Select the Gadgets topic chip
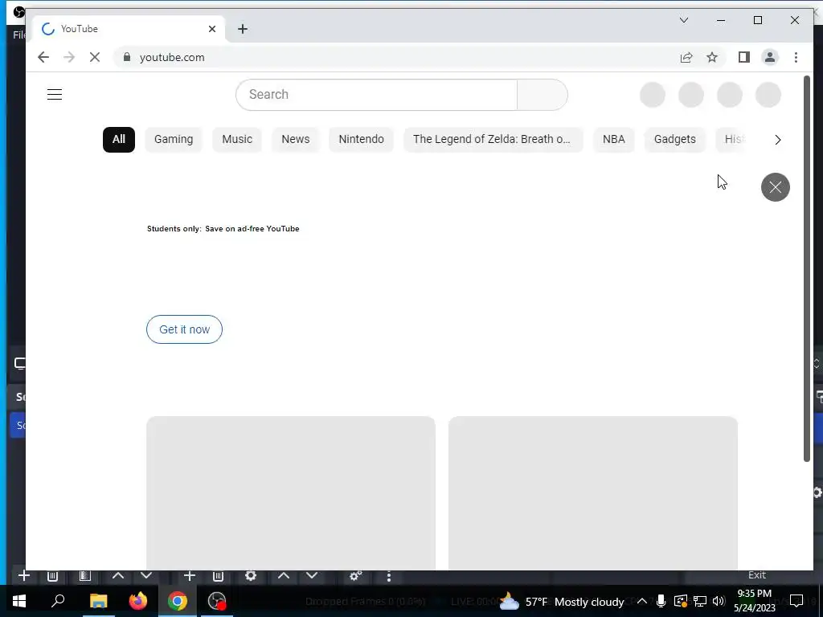The width and height of the screenshot is (823, 617). click(x=674, y=139)
